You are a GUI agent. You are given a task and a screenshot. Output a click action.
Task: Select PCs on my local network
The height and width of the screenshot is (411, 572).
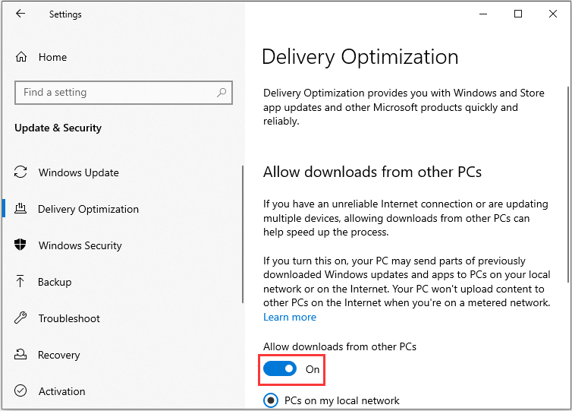click(x=270, y=400)
